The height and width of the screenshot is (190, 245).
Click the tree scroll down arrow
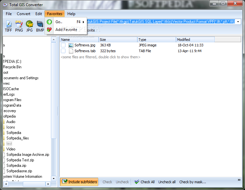pos(54,178)
